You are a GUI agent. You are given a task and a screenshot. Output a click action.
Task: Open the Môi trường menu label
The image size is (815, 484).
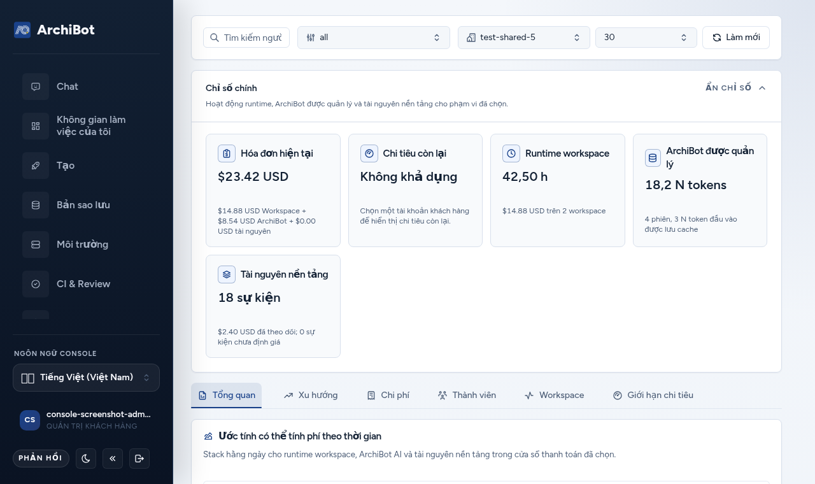tap(82, 245)
